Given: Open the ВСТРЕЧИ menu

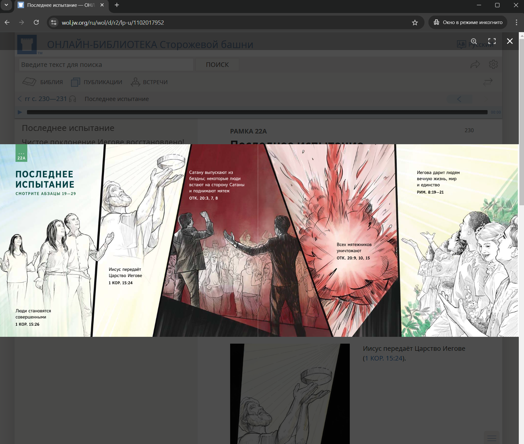Looking at the screenshot, I should coord(149,82).
